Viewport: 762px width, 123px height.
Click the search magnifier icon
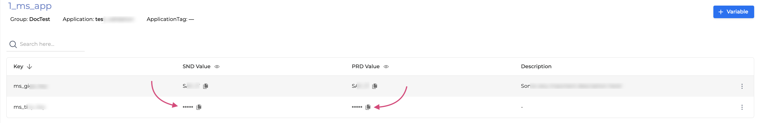[13, 44]
